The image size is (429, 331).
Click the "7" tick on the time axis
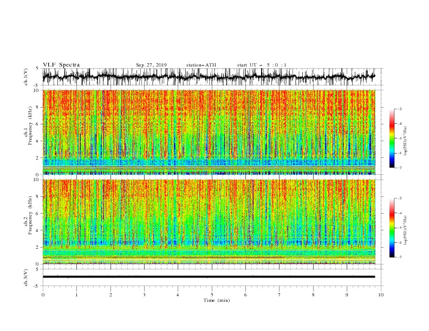pos(279,295)
